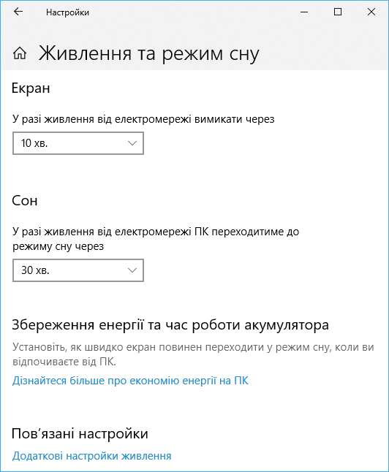Go back using the arrow icon

(x=18, y=12)
